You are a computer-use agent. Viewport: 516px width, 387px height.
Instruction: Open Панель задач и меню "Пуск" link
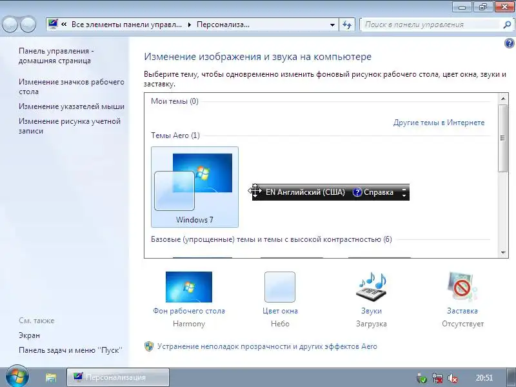(70, 350)
